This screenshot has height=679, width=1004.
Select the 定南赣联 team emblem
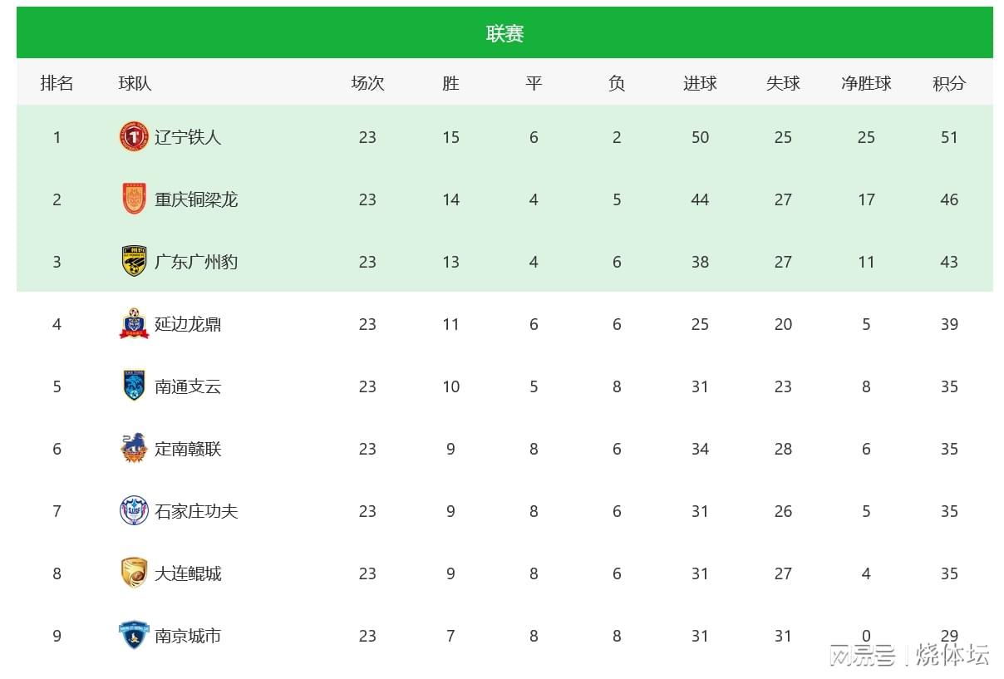(134, 448)
